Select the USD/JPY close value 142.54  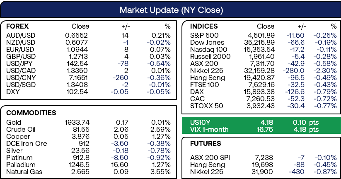(x=77, y=63)
